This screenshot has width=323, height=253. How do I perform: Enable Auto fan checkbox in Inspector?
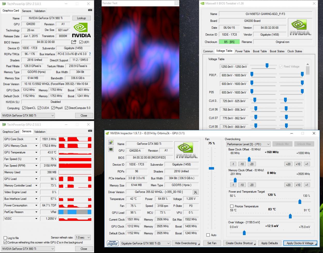[208, 235]
